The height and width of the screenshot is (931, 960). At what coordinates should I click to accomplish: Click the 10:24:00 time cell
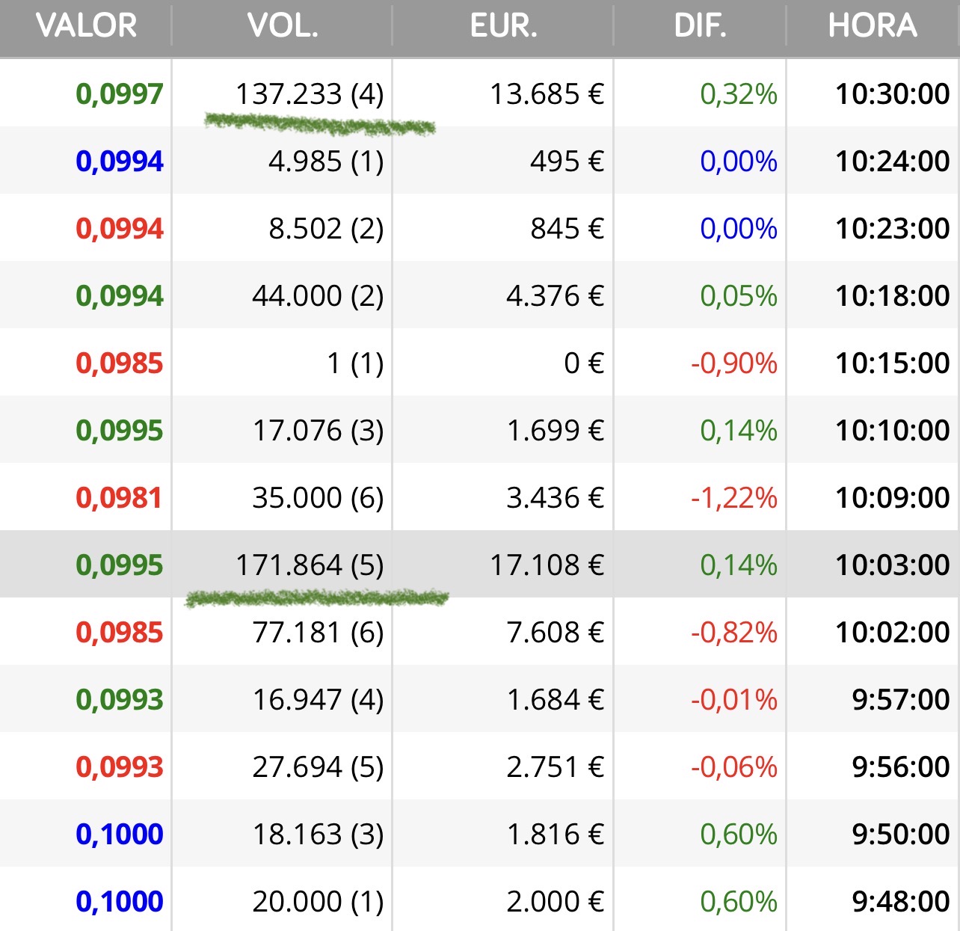[892, 162]
